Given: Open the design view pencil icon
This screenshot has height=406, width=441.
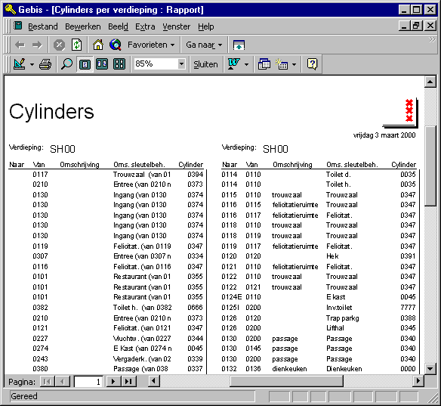Looking at the screenshot, I should (x=20, y=64).
